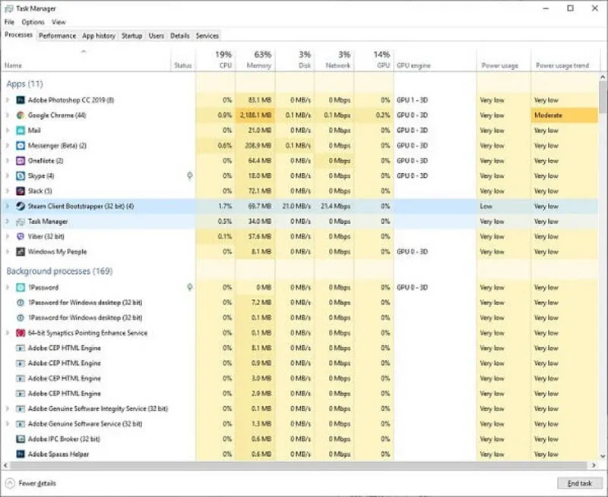Click the OneNote app icon
This screenshot has width=608, height=497.
tap(21, 161)
